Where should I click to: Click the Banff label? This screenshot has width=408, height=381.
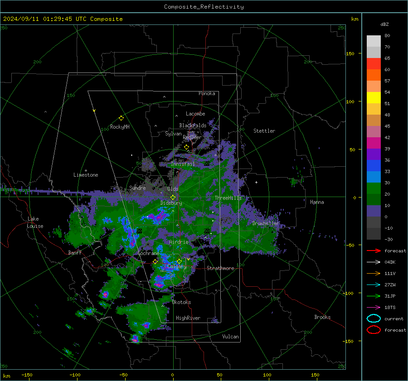pyautogui.click(x=75, y=253)
